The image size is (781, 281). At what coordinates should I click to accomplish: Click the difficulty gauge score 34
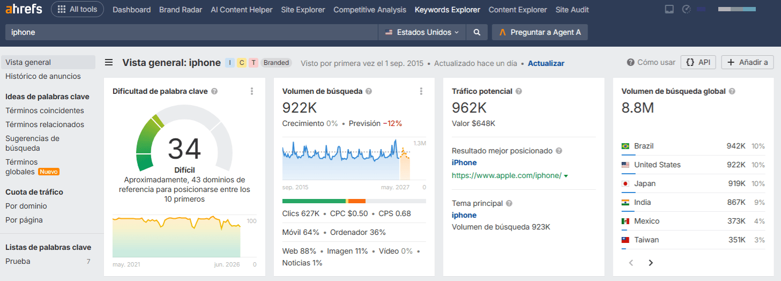coord(184,149)
